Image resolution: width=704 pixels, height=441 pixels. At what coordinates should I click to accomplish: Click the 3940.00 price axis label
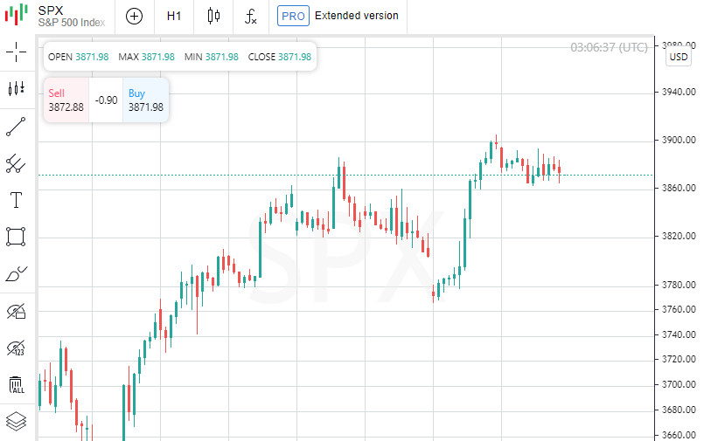click(x=679, y=93)
